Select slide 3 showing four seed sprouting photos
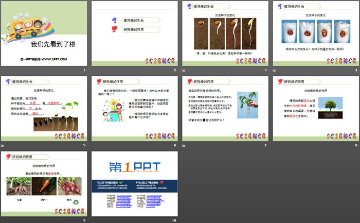Screen dimensions: 360x223 (x=225, y=33)
